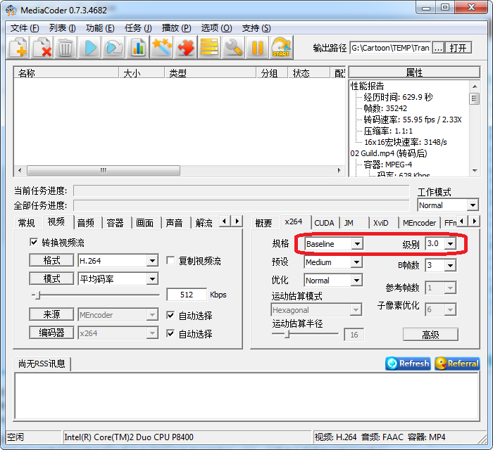Switch to the MEncoder tab
The height and width of the screenshot is (450, 493).
pyautogui.click(x=420, y=223)
